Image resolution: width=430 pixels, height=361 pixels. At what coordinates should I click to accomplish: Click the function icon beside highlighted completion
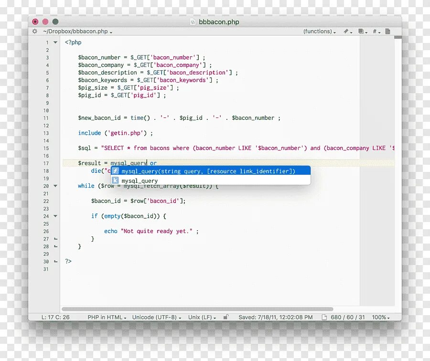click(x=116, y=171)
